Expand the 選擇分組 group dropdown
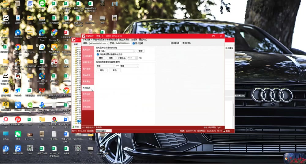The image size is (306, 164). (121, 51)
